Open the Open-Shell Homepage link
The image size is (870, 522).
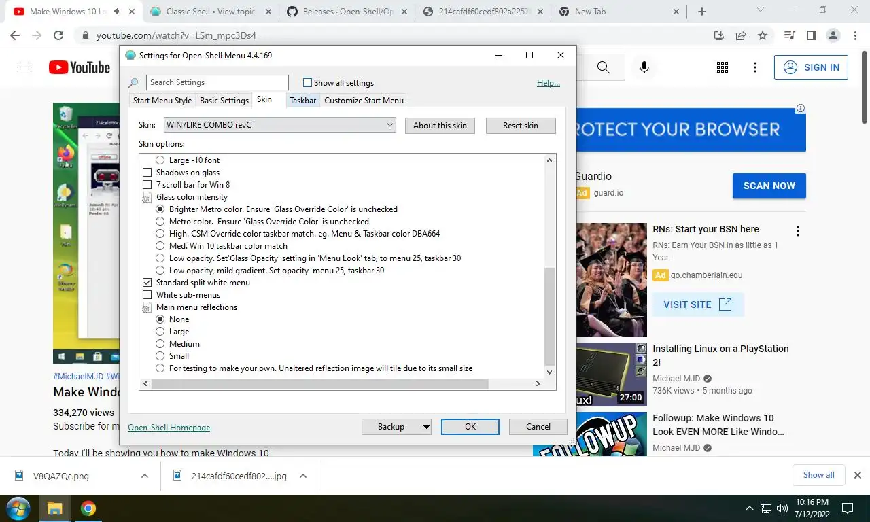(x=169, y=428)
